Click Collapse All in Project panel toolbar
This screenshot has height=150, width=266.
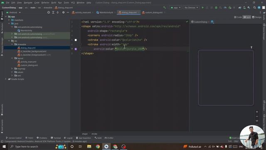click(58, 12)
